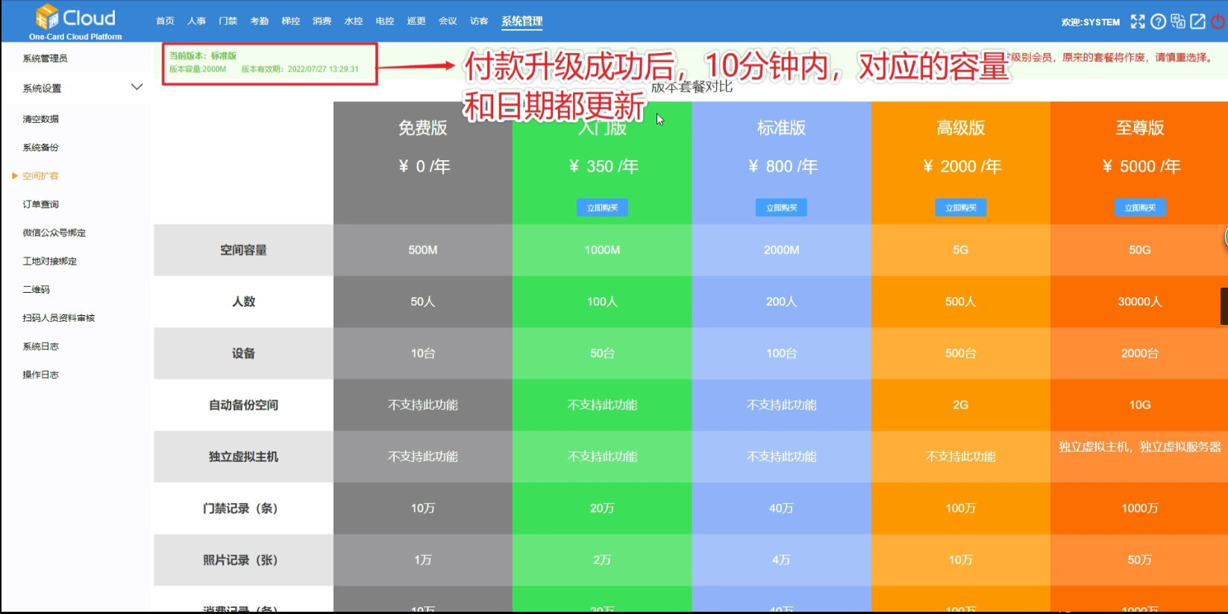Open the 考勤 menu
The image size is (1228, 614).
(259, 21)
